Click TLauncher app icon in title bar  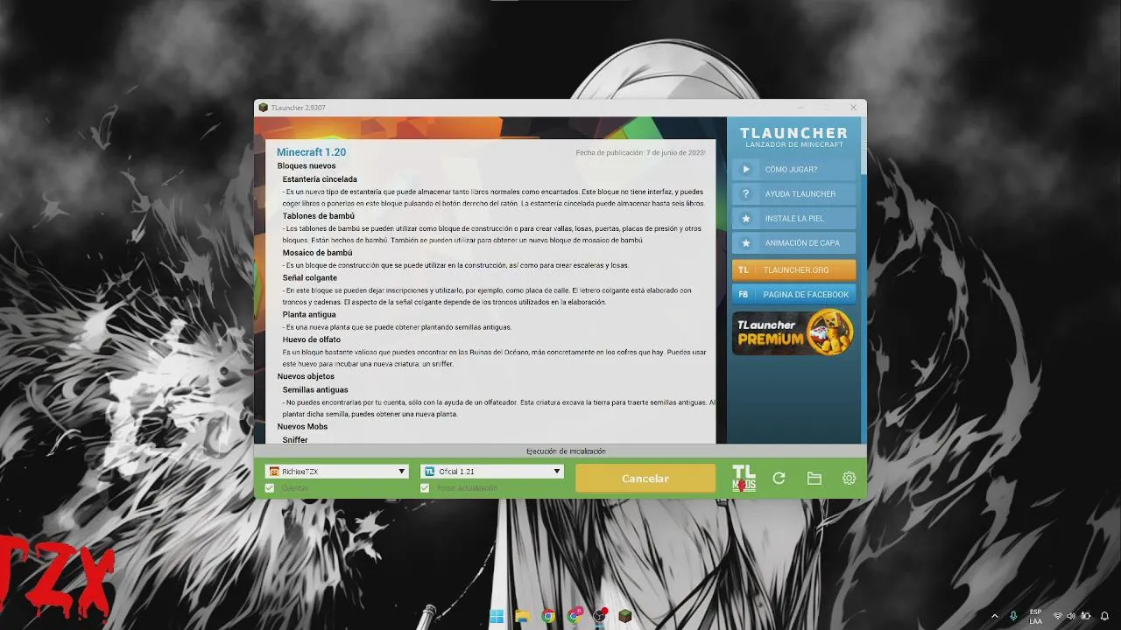[263, 108]
